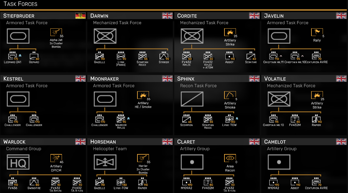Click the 'Helicopter Team' label under Horseman

[110, 149]
